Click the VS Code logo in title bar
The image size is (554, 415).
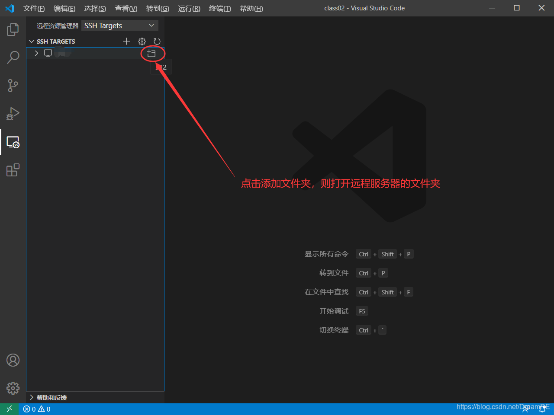coord(10,8)
